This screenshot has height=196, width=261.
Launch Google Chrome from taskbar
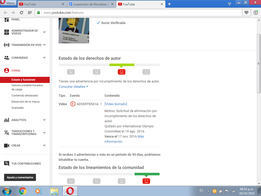tap(23, 191)
